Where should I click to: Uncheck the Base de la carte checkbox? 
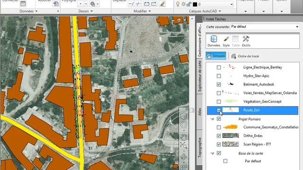click(219, 153)
